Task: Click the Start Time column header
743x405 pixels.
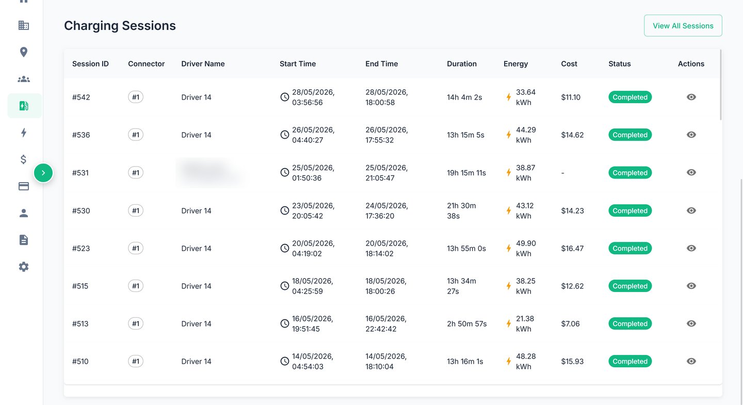Action: (x=298, y=64)
